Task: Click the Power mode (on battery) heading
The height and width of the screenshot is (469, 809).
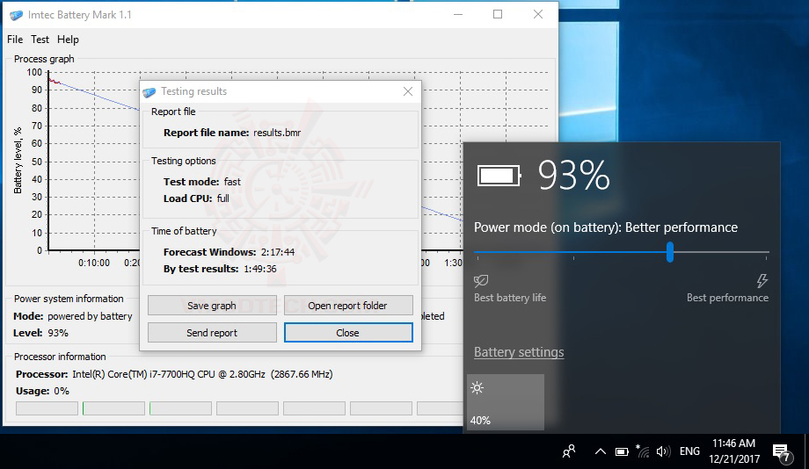Action: pos(606,227)
